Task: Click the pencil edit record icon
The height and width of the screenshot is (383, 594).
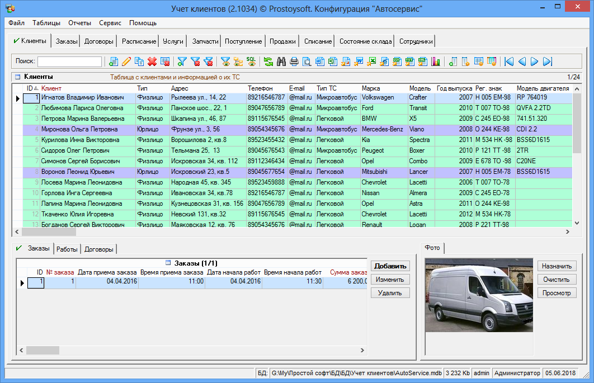Action: [126, 62]
